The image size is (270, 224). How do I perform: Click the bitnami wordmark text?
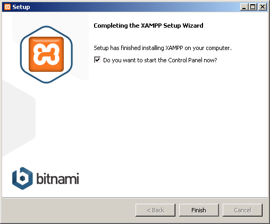pyautogui.click(x=57, y=178)
